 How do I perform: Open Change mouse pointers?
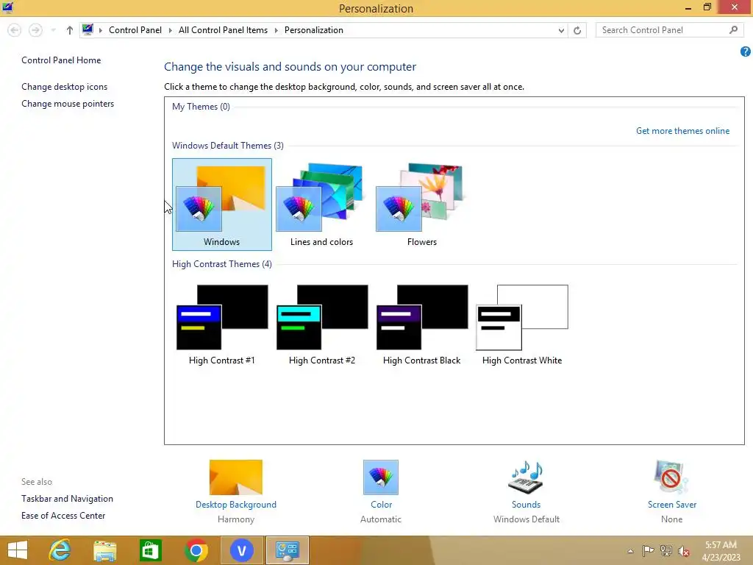point(68,103)
